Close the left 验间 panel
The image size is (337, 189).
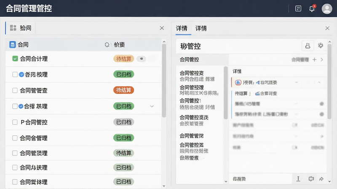tap(162, 28)
